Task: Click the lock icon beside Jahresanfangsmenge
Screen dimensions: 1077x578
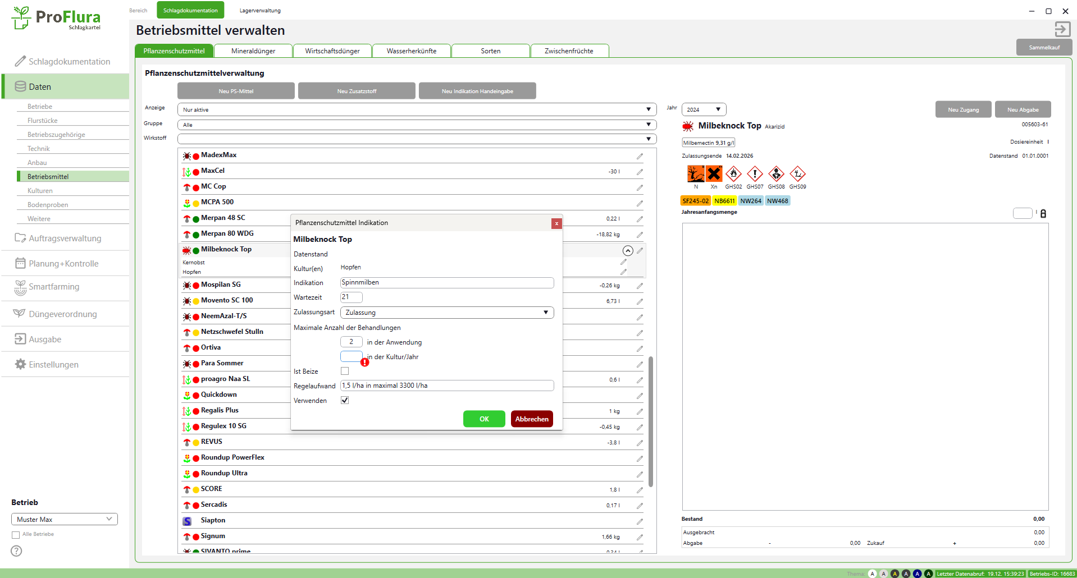Action: pos(1043,214)
